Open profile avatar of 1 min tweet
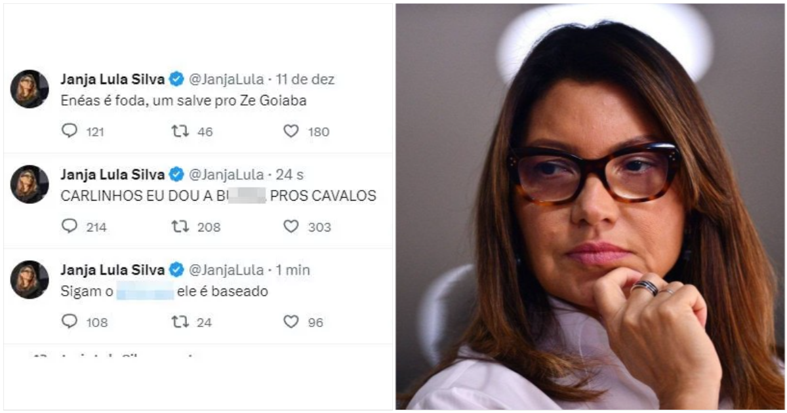The width and height of the screenshot is (787, 413). pos(30,280)
